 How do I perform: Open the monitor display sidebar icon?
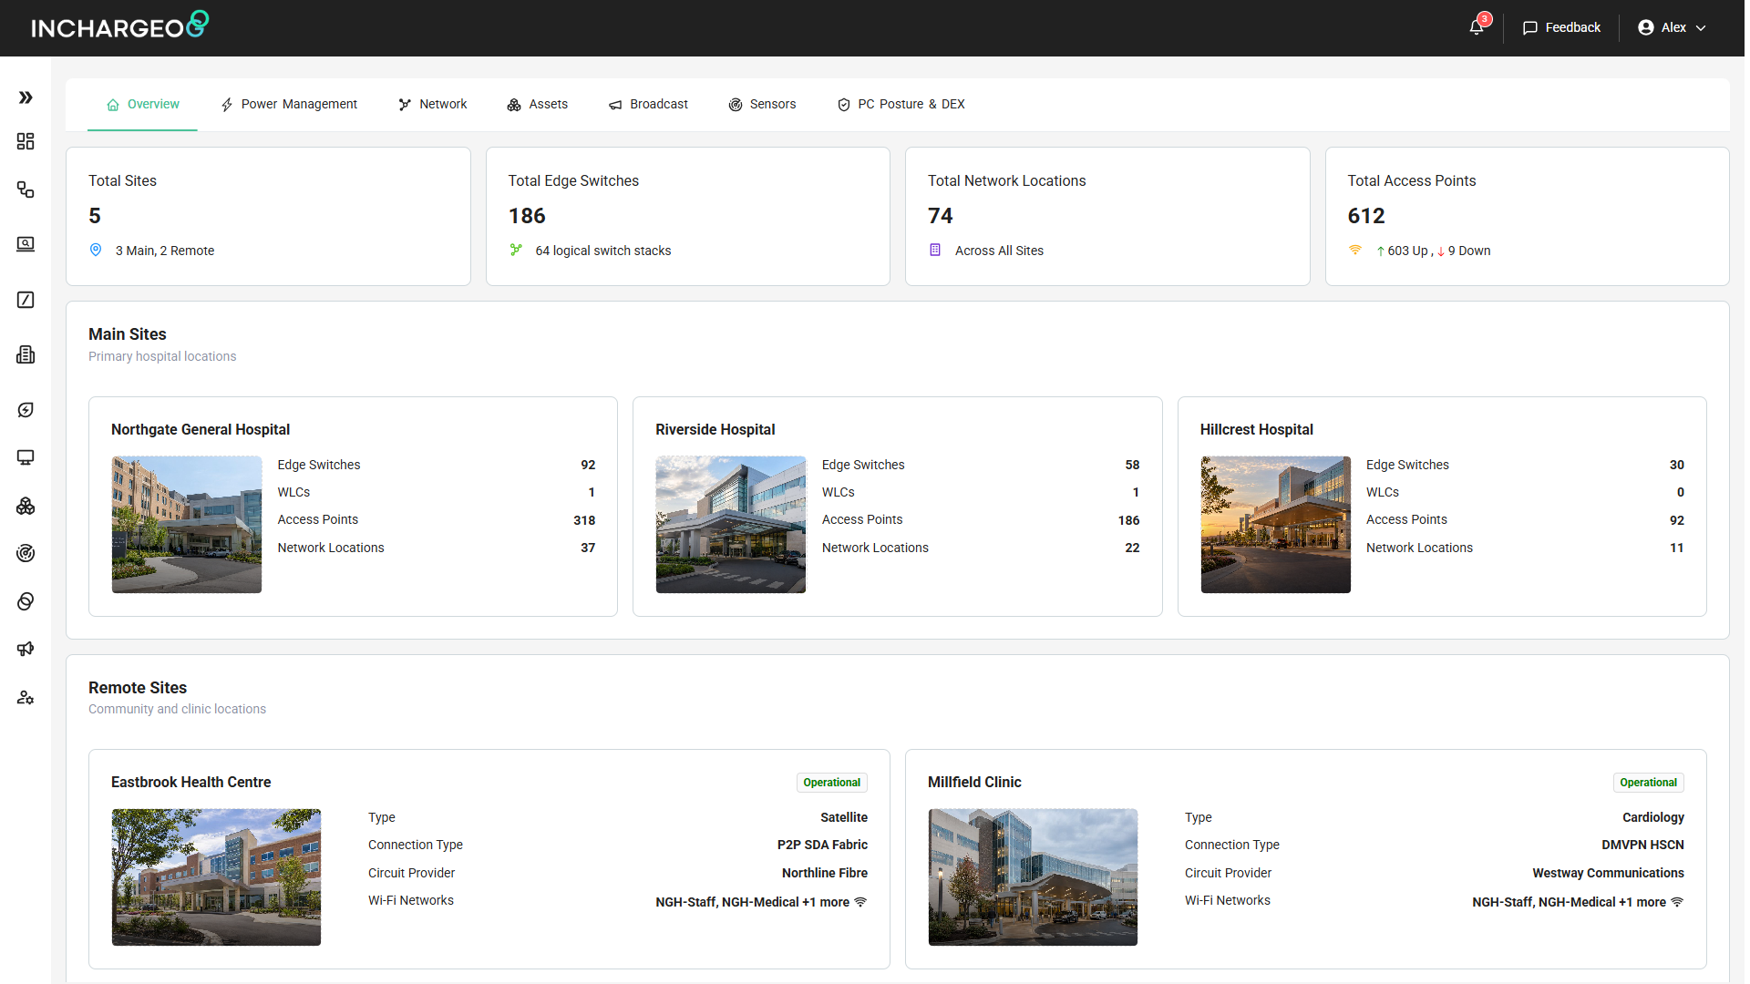coord(26,457)
